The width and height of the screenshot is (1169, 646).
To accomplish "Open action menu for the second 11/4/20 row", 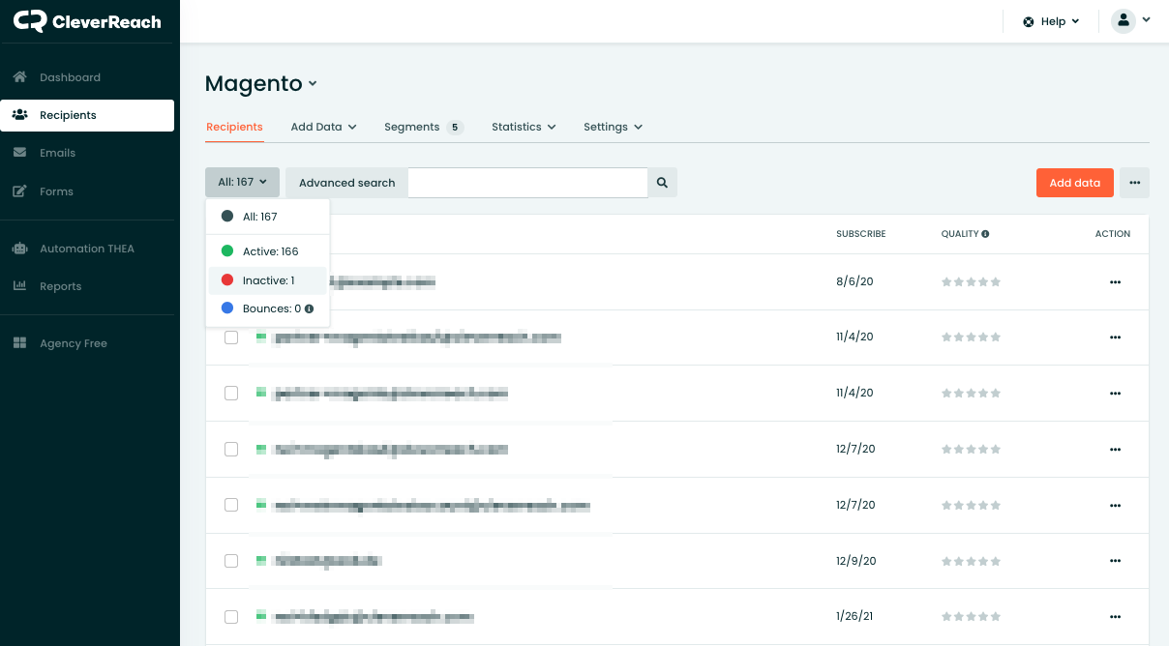I will click(1115, 394).
